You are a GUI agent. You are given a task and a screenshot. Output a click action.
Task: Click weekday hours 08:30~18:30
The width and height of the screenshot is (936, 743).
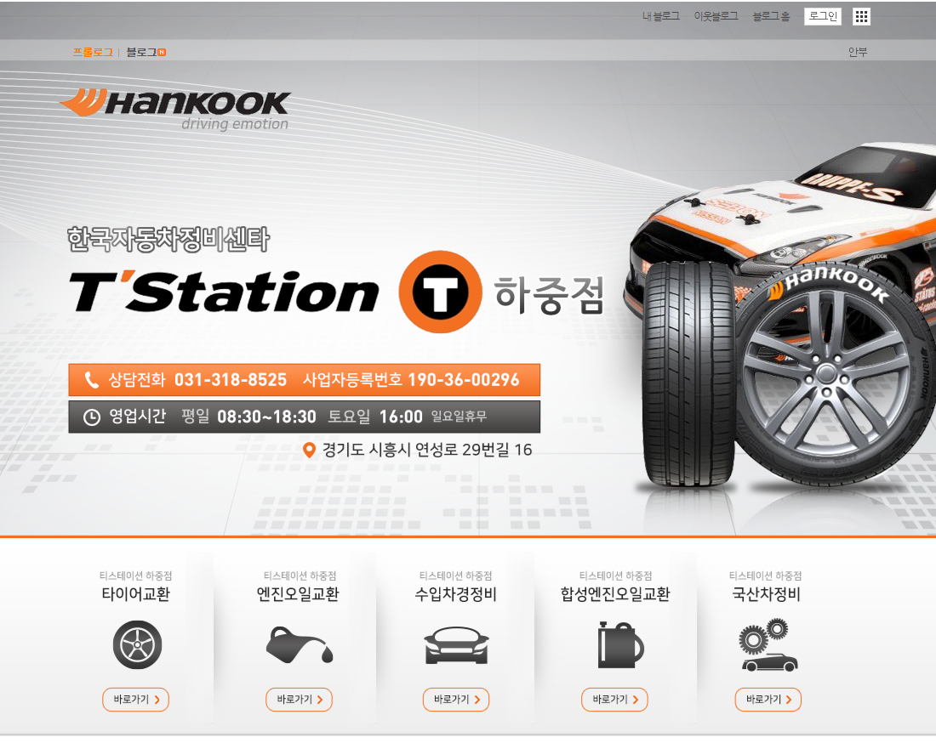(x=266, y=417)
